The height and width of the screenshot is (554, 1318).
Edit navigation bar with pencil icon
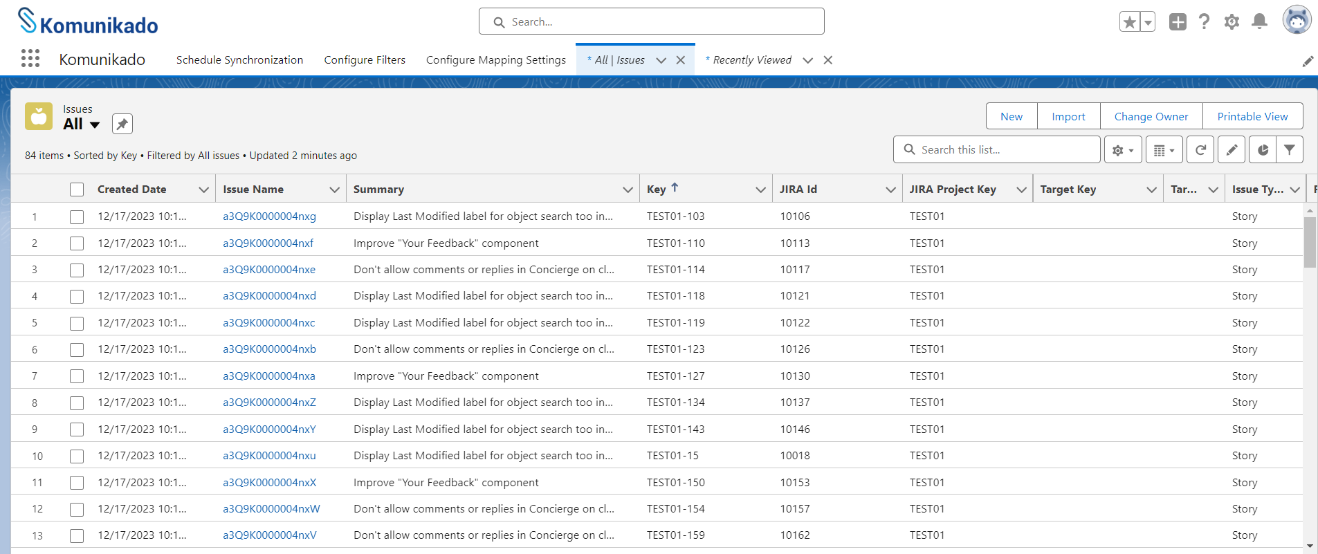click(1308, 61)
